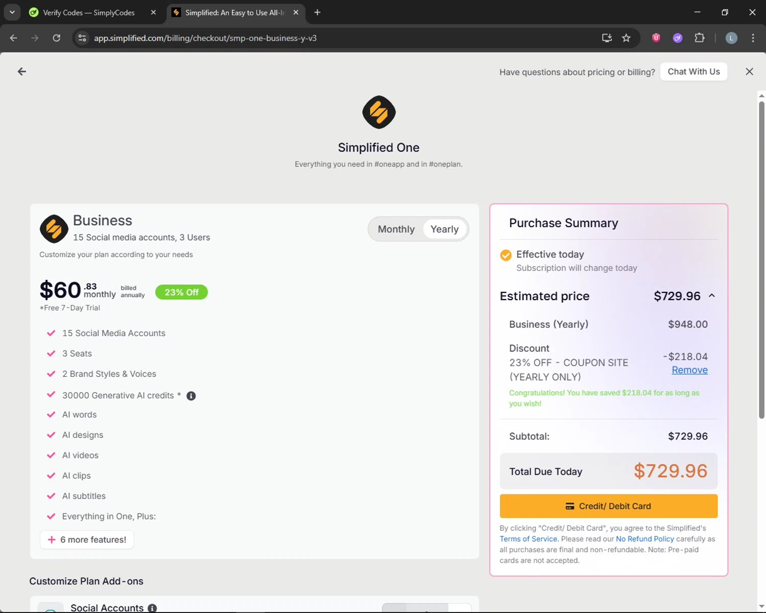Reload the current page

pyautogui.click(x=56, y=38)
